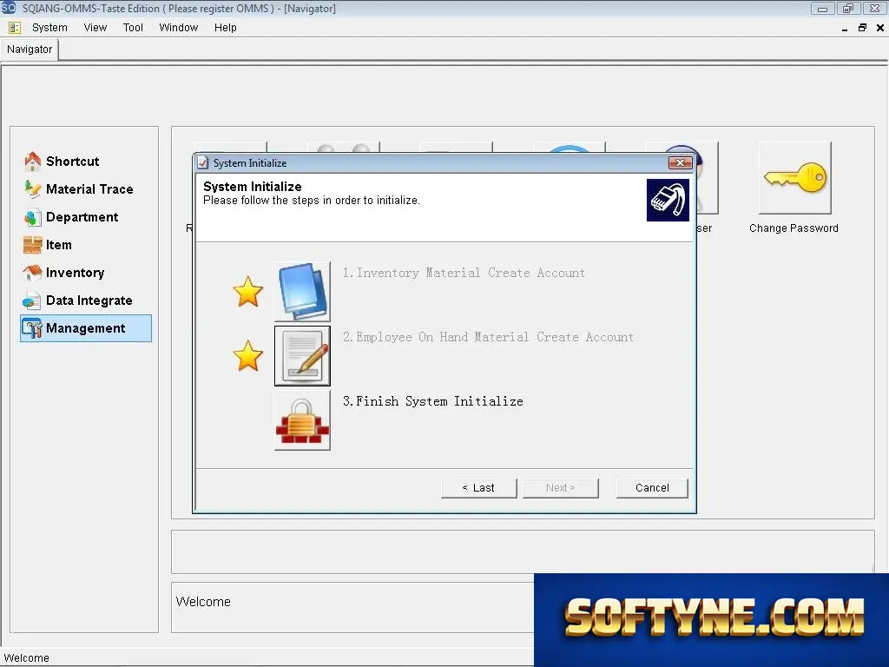
Task: Click the Last button in the wizard
Action: [479, 488]
